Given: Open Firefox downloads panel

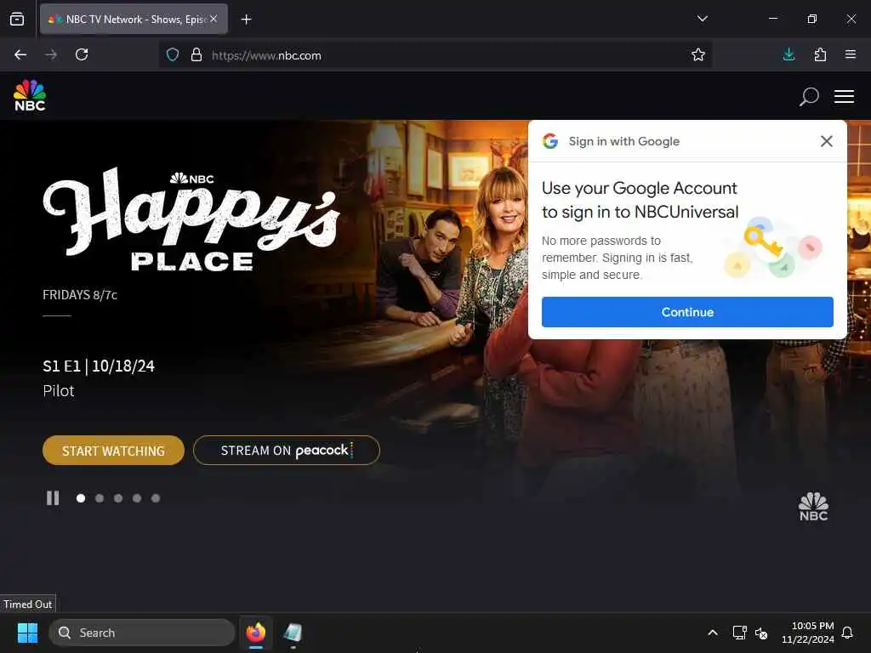Looking at the screenshot, I should click(x=788, y=54).
